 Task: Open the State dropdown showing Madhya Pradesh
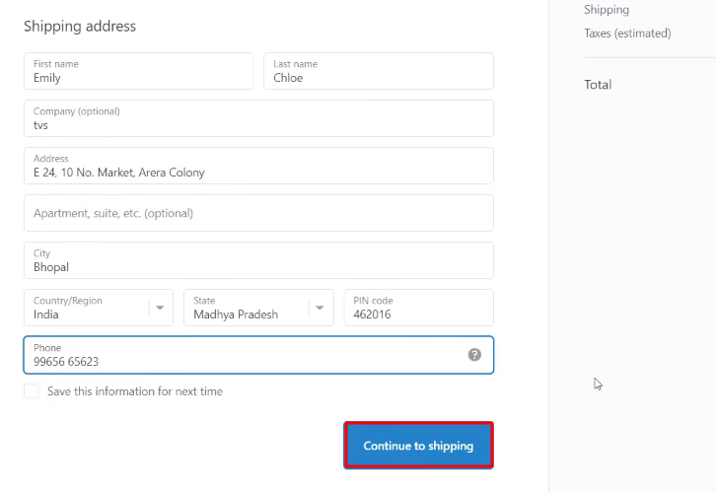pyautogui.click(x=258, y=308)
